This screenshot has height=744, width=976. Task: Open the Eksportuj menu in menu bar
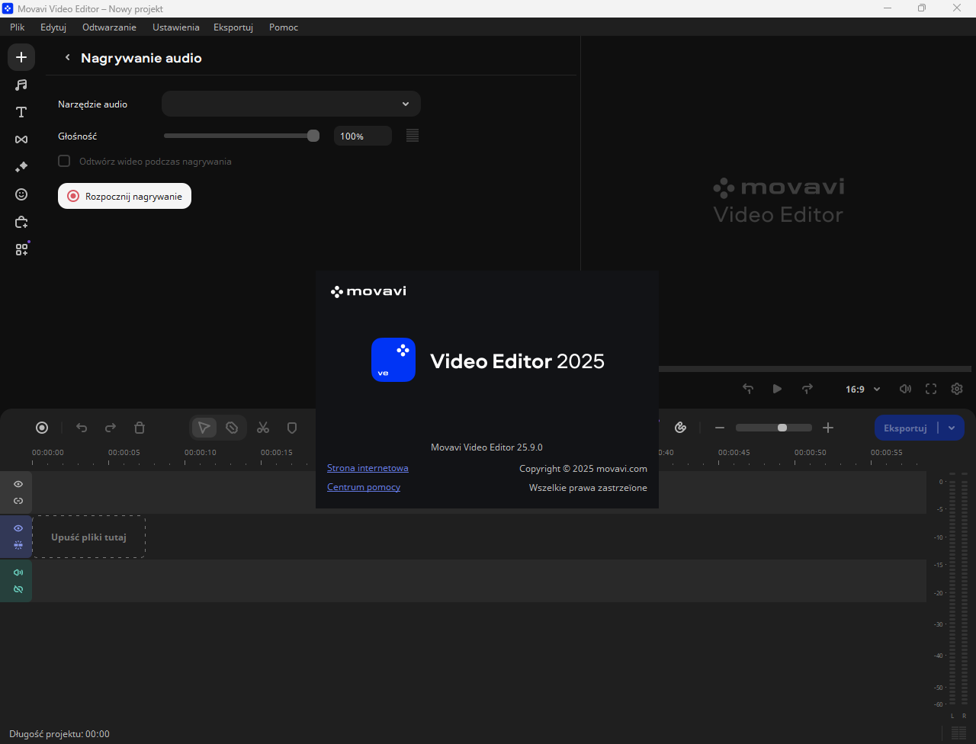[233, 27]
